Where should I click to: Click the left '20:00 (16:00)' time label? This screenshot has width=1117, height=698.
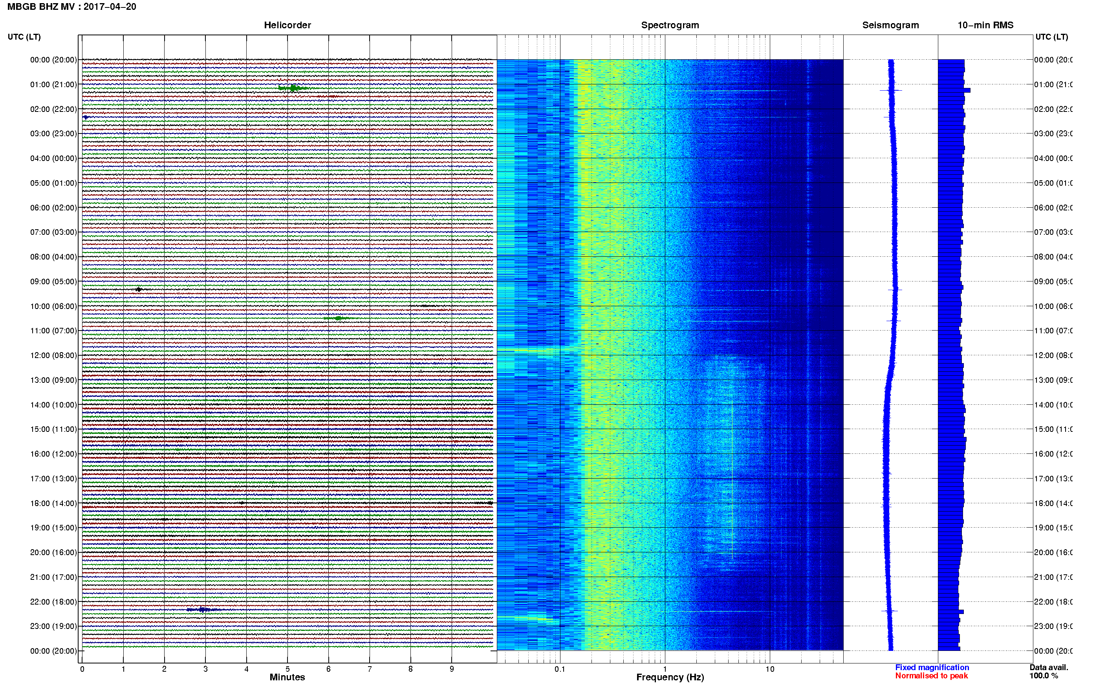pos(53,552)
